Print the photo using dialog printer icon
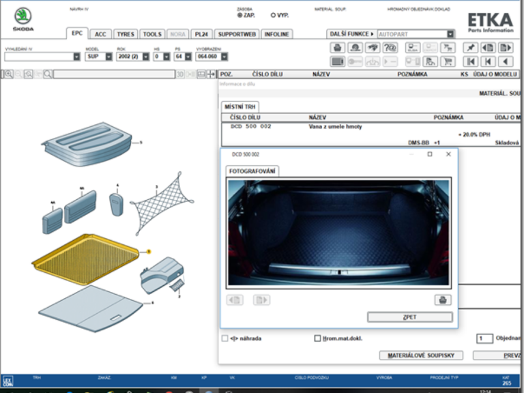 click(x=442, y=300)
